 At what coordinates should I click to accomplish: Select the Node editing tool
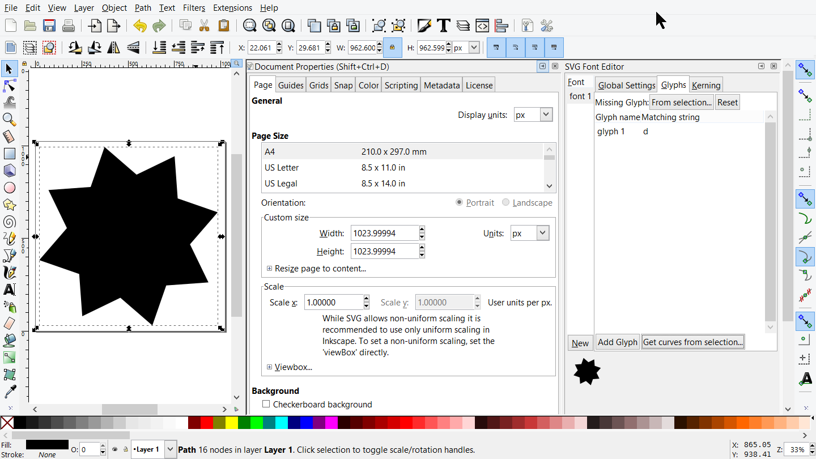coord(10,86)
